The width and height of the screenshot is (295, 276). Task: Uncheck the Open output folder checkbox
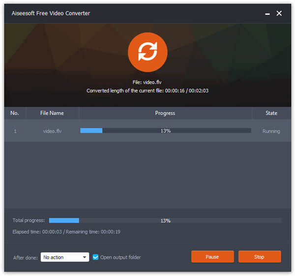[x=95, y=257]
